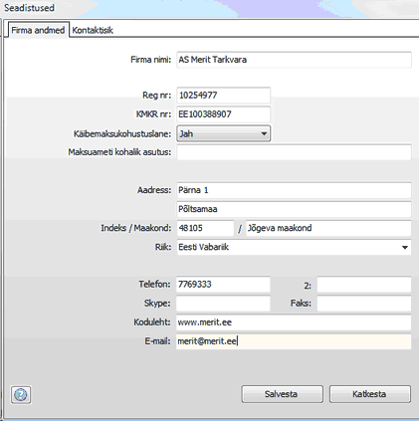Focus the Firma nimi input field
The height and width of the screenshot is (421, 419).
tap(294, 60)
